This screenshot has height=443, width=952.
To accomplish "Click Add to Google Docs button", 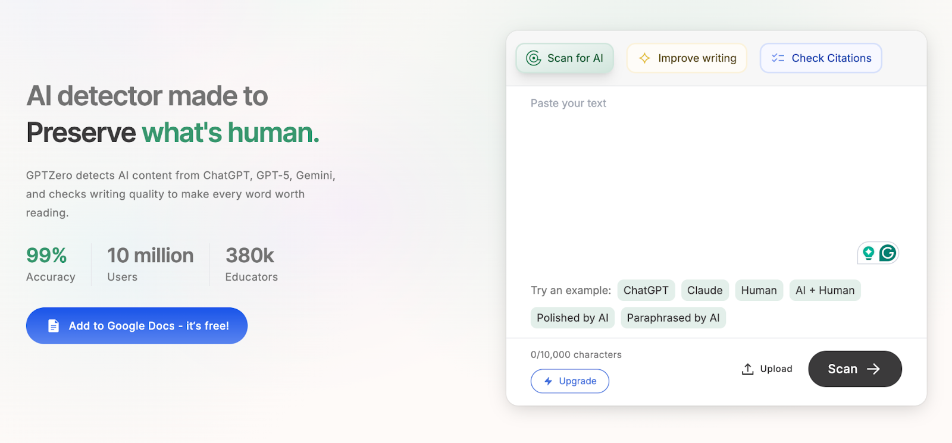I will coord(137,326).
